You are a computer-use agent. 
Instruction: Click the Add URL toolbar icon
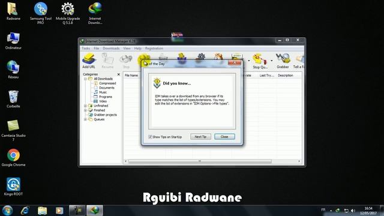(x=89, y=61)
